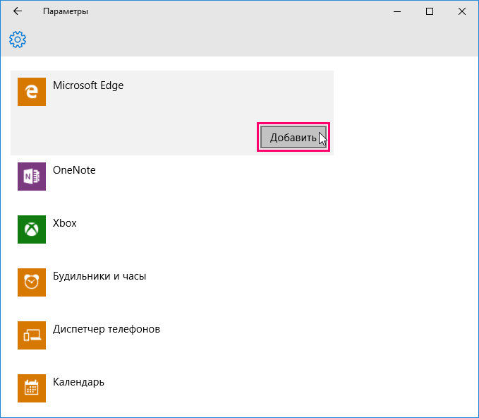
Task: Select the purple OneNote app icon
Action: click(x=31, y=177)
